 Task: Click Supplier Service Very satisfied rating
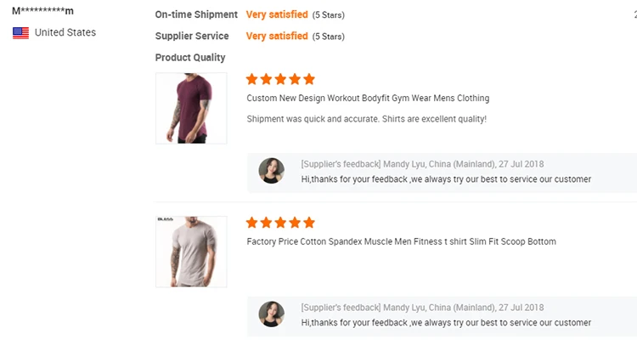(x=277, y=36)
